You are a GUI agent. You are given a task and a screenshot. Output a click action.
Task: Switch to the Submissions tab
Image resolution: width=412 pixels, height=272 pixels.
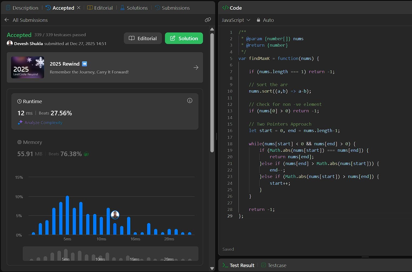(172, 8)
